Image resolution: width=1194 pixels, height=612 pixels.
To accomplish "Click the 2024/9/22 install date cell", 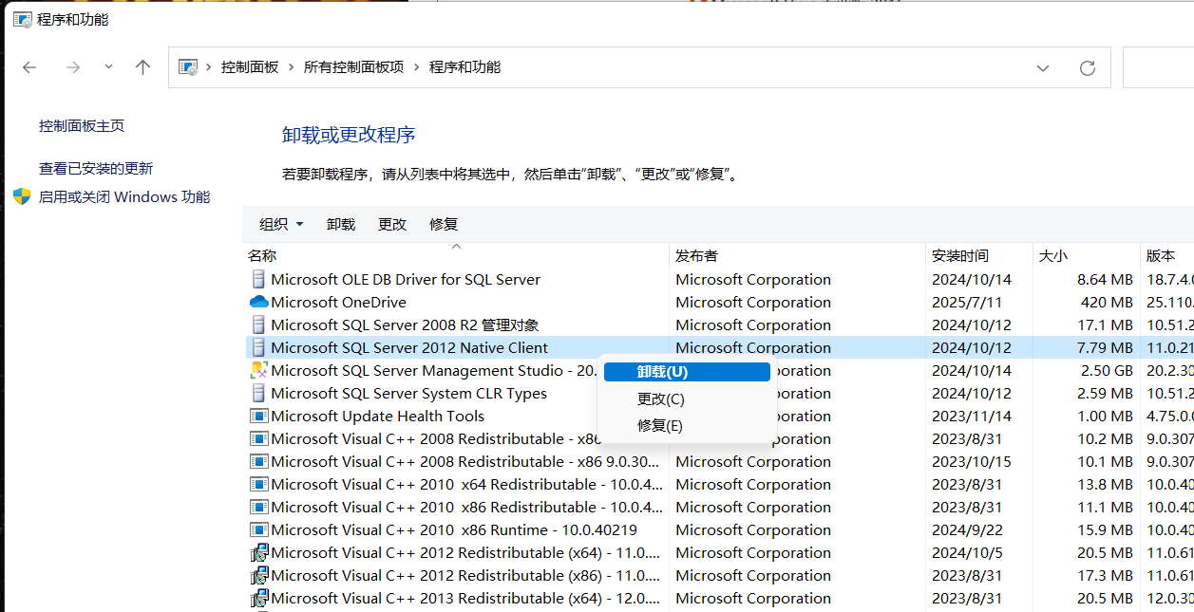I will pos(967,529).
